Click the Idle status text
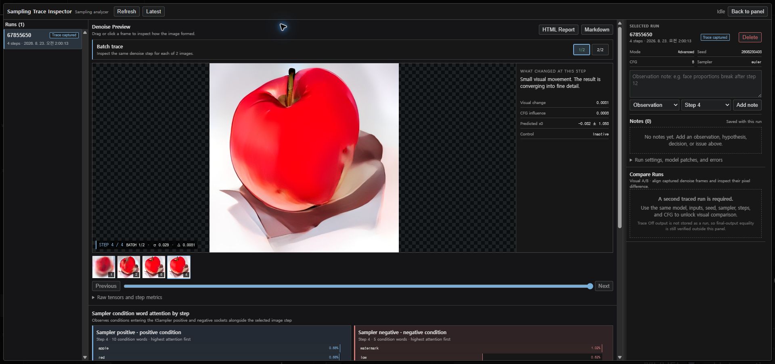Viewport: 775px width, 364px height. coord(721,12)
